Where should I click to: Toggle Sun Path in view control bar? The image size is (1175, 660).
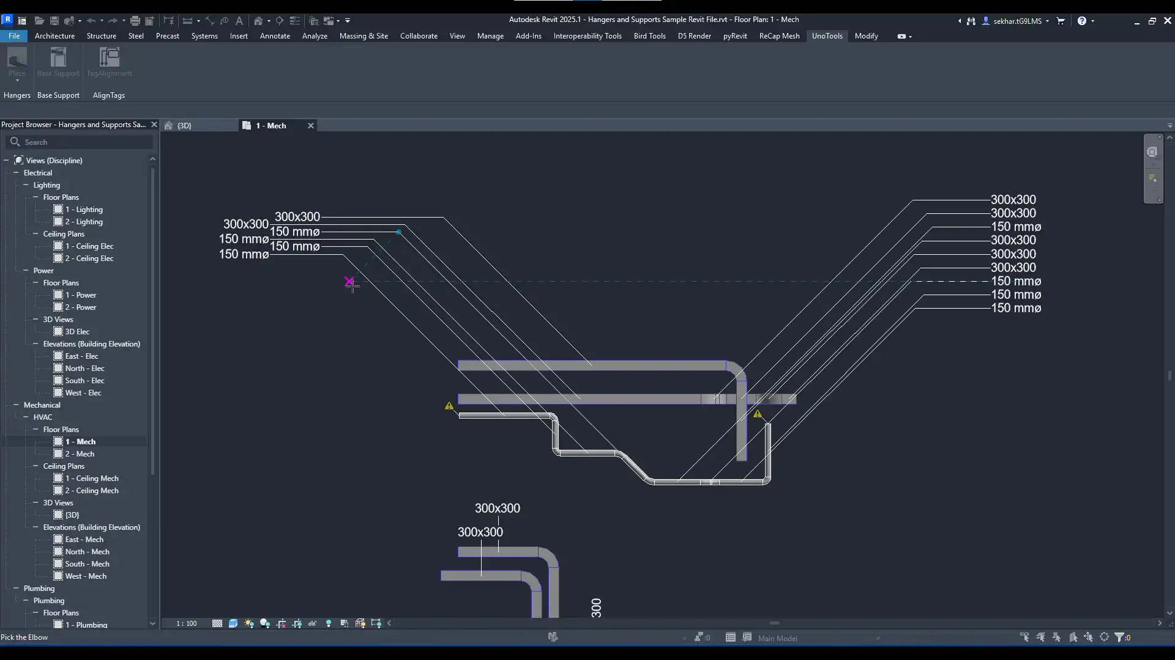point(249,623)
